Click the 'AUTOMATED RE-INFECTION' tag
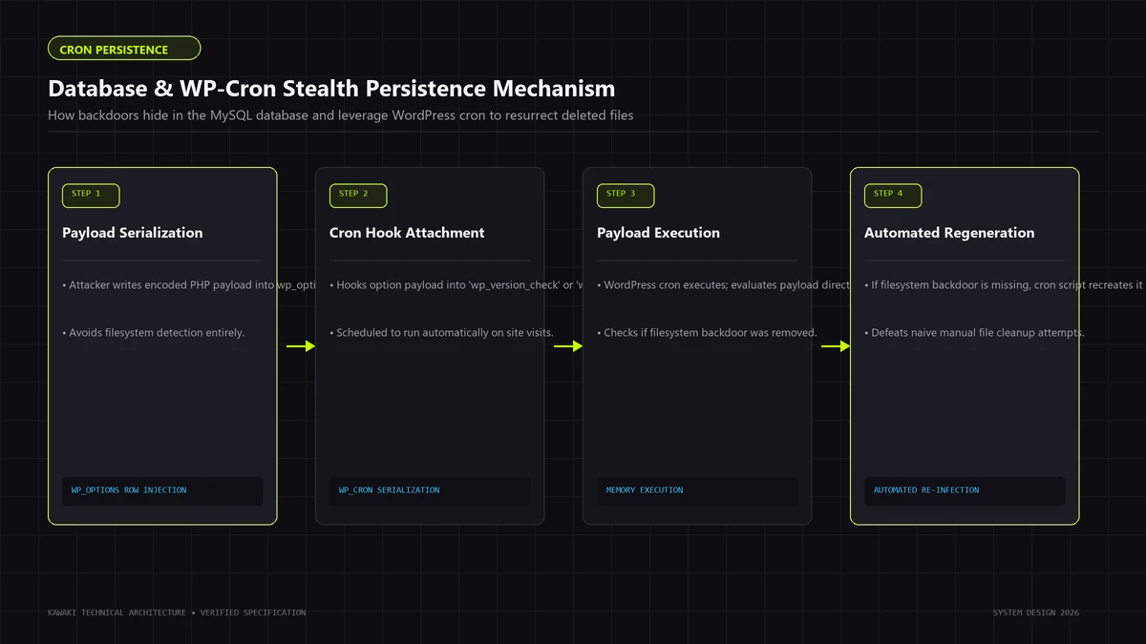Screen dimensions: 1146x644 coord(965,491)
